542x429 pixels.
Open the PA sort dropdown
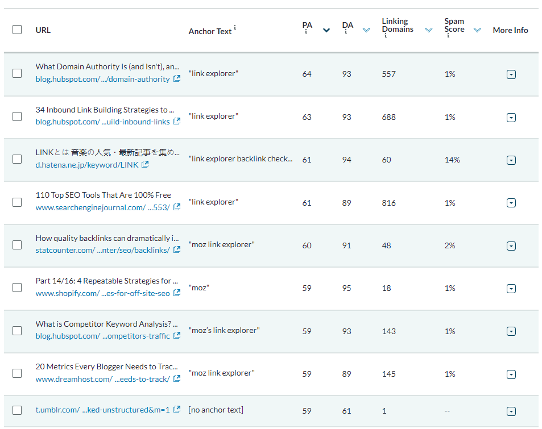tap(325, 30)
